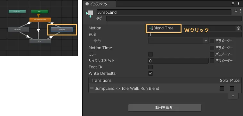Click the state icon beside the JumpLand name
The image size is (243, 116).
(x=90, y=14)
